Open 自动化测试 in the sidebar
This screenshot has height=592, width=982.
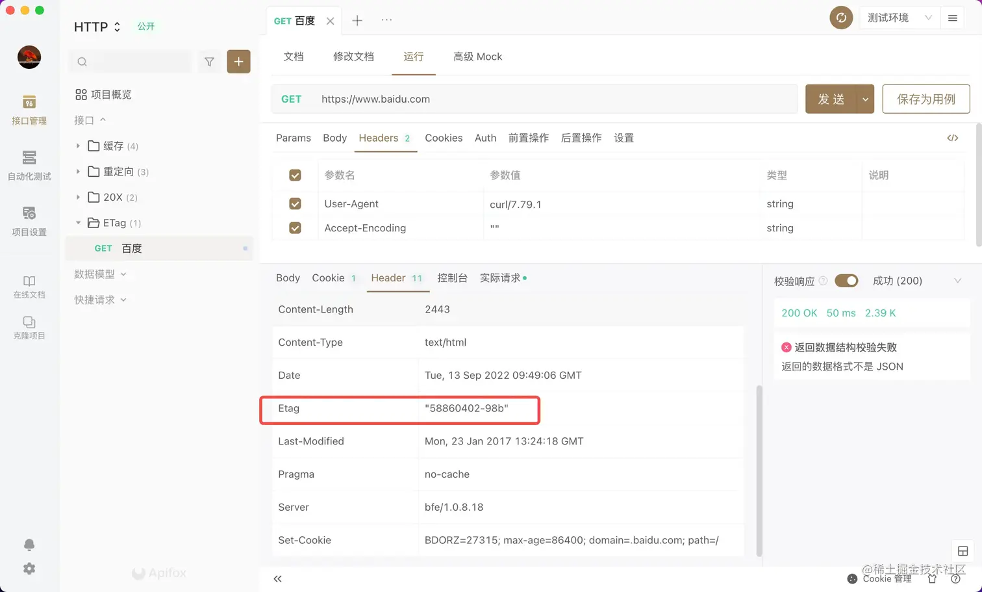click(29, 166)
